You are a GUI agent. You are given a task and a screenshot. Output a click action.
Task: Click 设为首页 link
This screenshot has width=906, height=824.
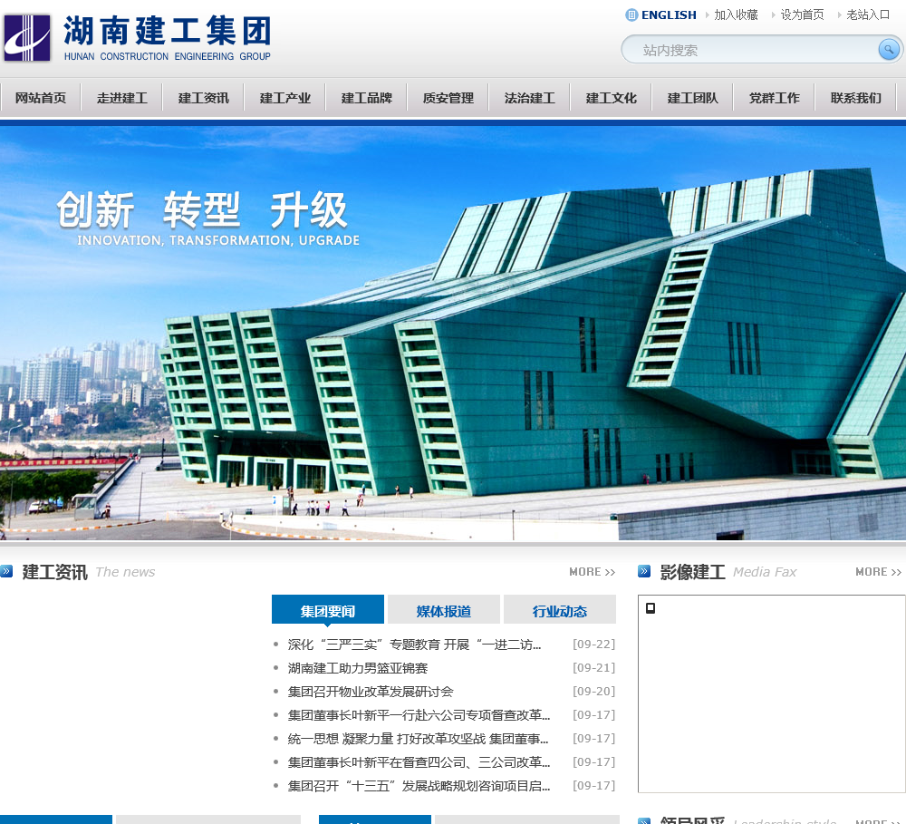802,15
